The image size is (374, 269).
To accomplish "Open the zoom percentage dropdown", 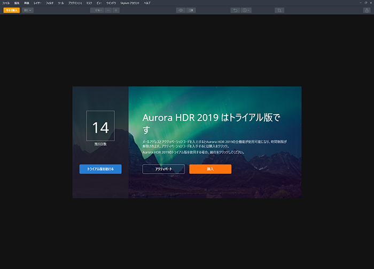I will tap(97, 10).
